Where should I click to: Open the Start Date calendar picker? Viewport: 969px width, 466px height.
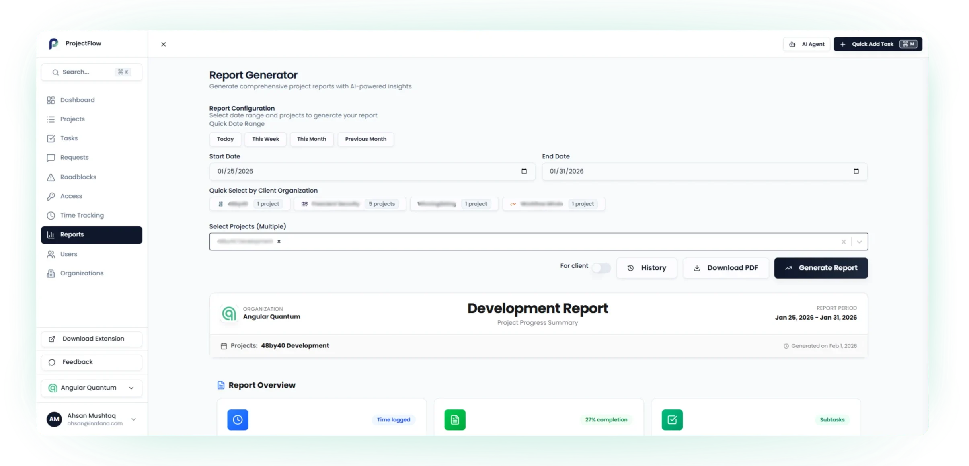524,171
